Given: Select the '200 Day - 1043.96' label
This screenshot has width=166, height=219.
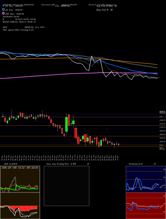Looking at the screenshot, I should click(15, 14).
